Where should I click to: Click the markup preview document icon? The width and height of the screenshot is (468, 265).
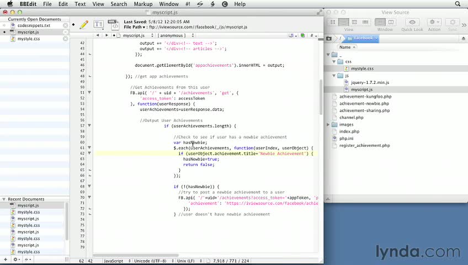click(114, 25)
